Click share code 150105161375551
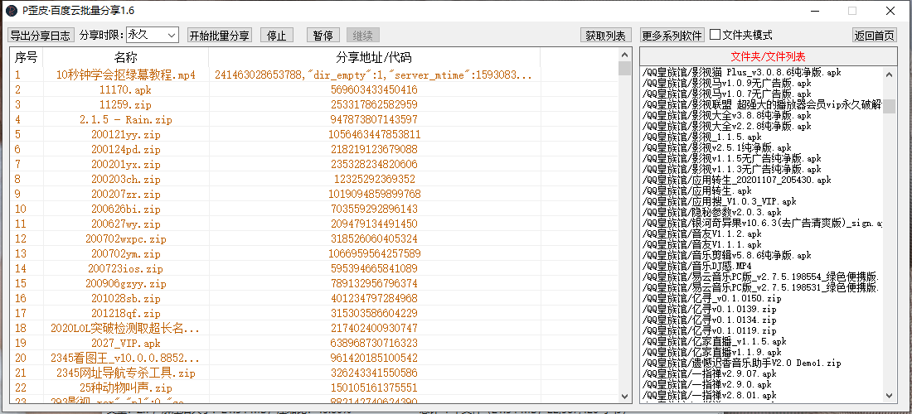Screen dimensions: 912x414 pos(374,388)
